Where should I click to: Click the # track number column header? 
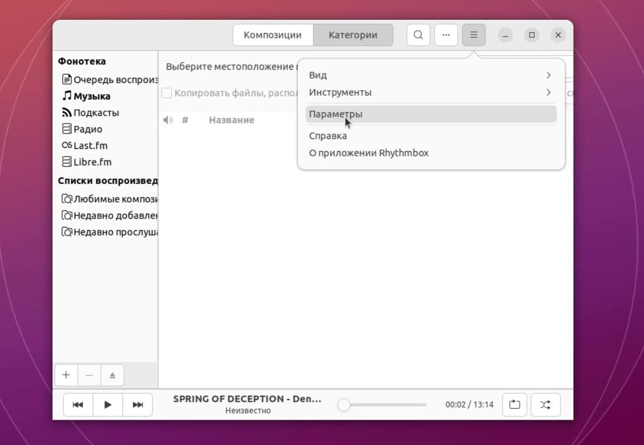point(185,120)
